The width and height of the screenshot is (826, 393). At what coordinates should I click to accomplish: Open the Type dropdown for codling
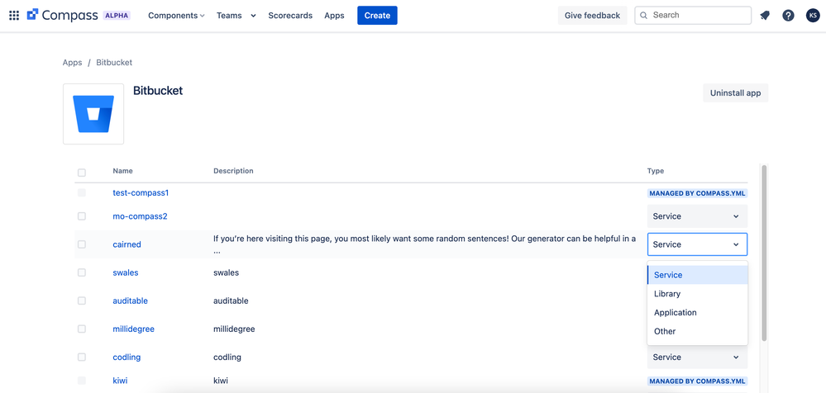(697, 357)
